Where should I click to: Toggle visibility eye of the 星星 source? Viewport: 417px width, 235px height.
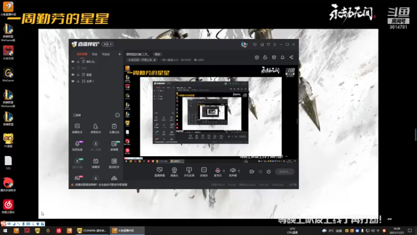click(x=73, y=75)
